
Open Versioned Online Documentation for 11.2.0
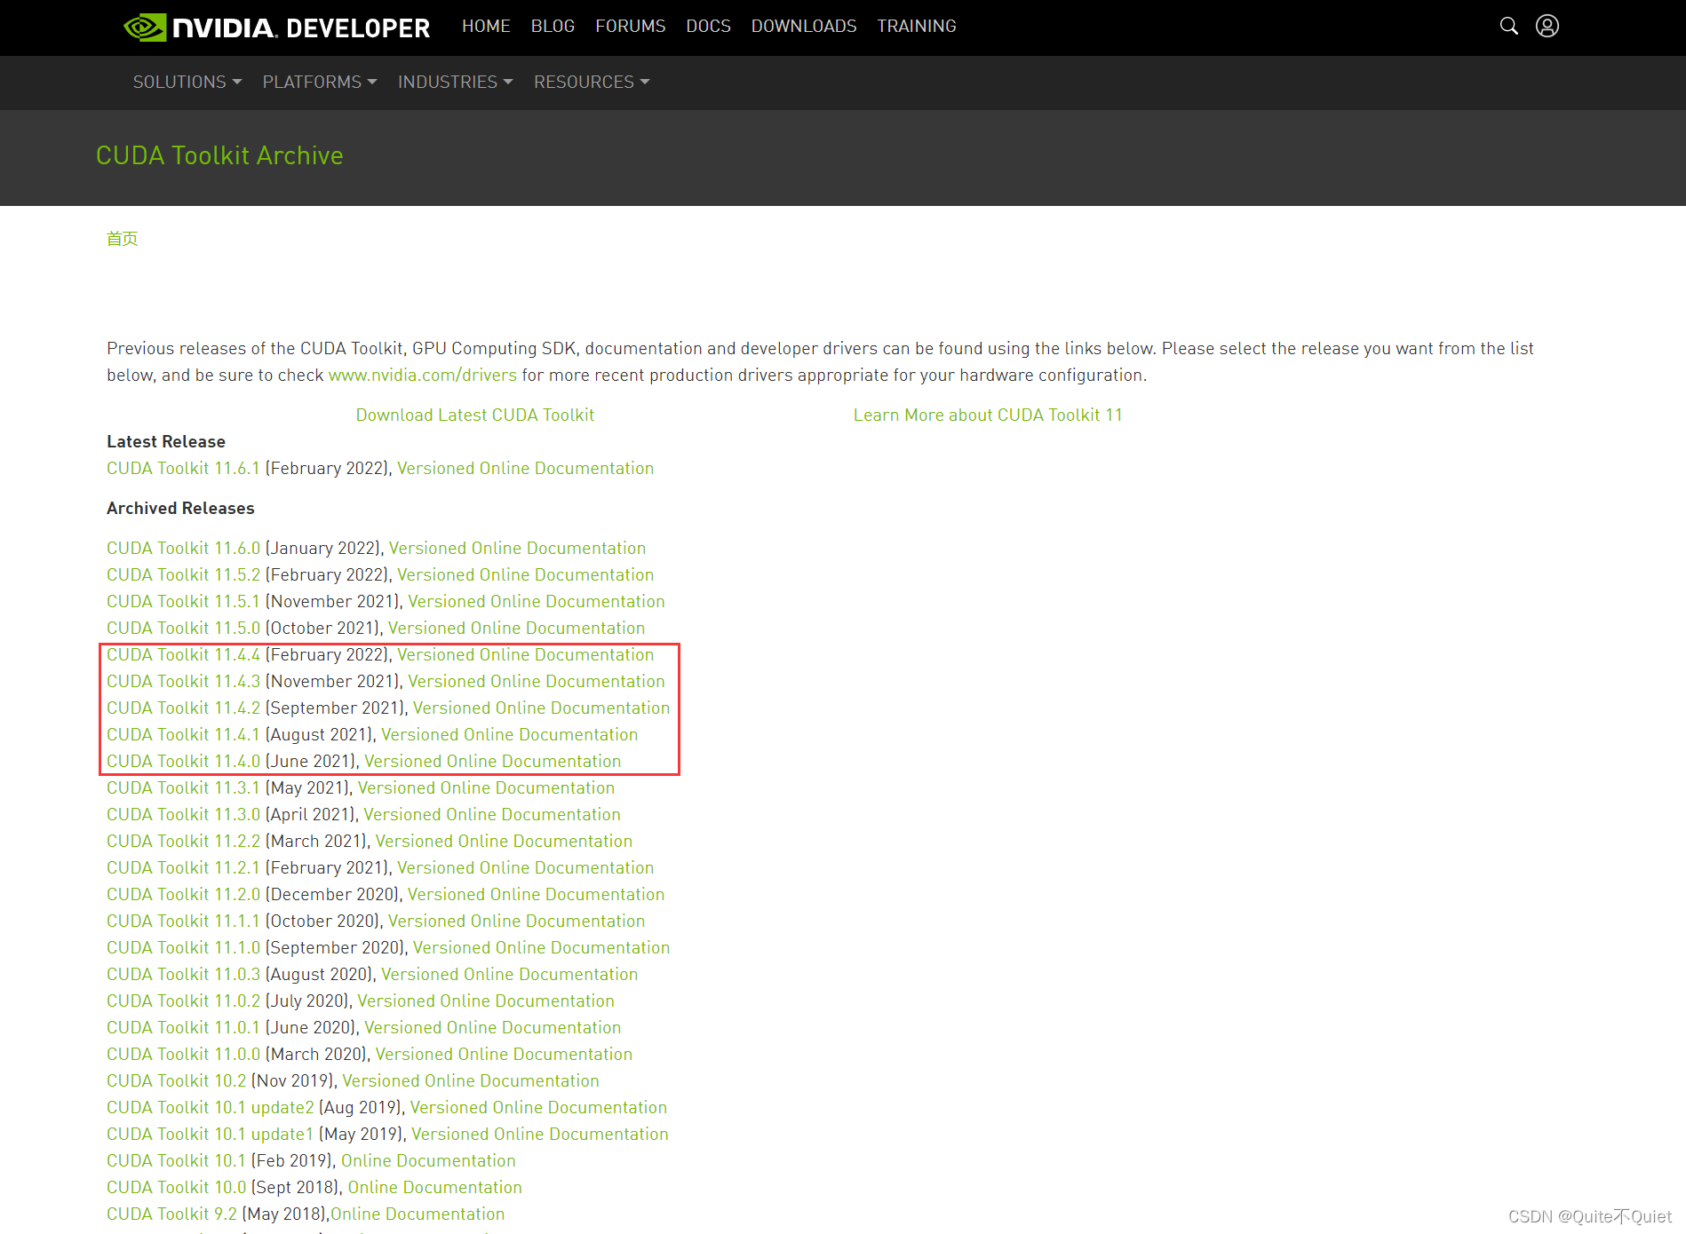(537, 895)
